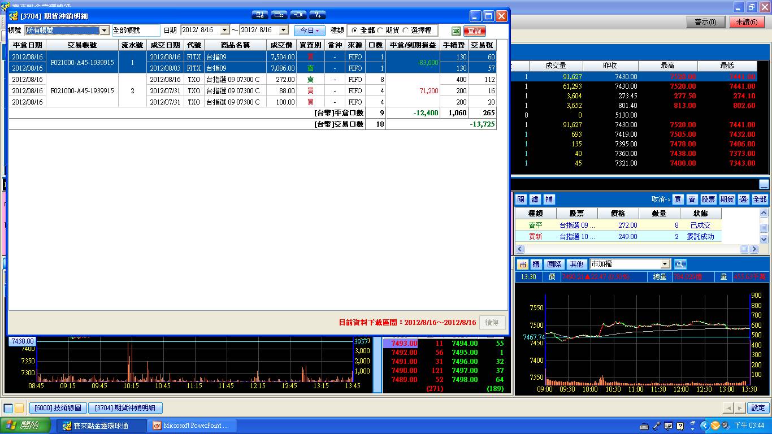
Task: Click the chart search magnifier icon
Action: [679, 264]
